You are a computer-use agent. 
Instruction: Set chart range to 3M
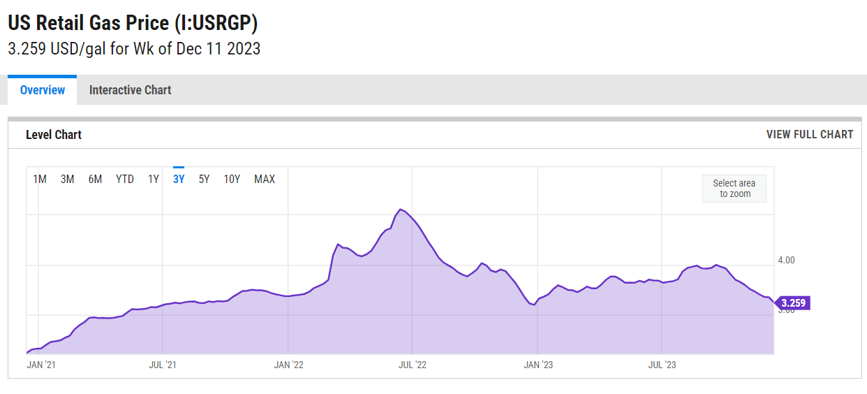coord(67,180)
